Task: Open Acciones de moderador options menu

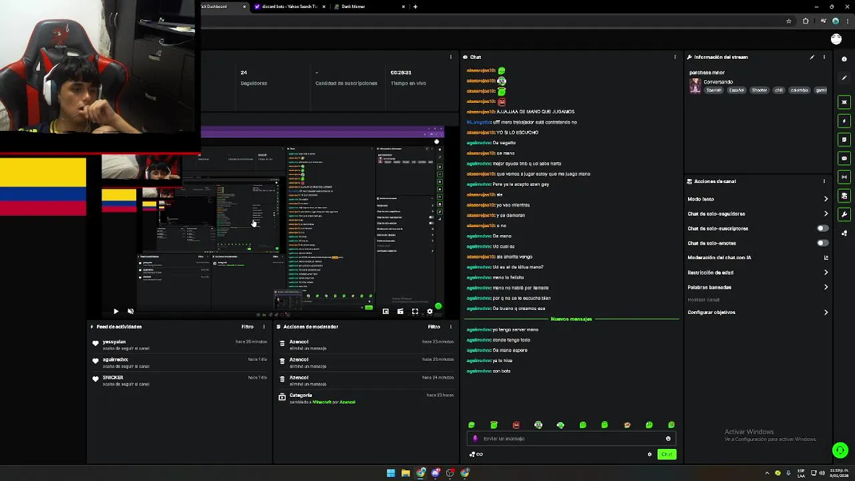Action: coord(451,327)
